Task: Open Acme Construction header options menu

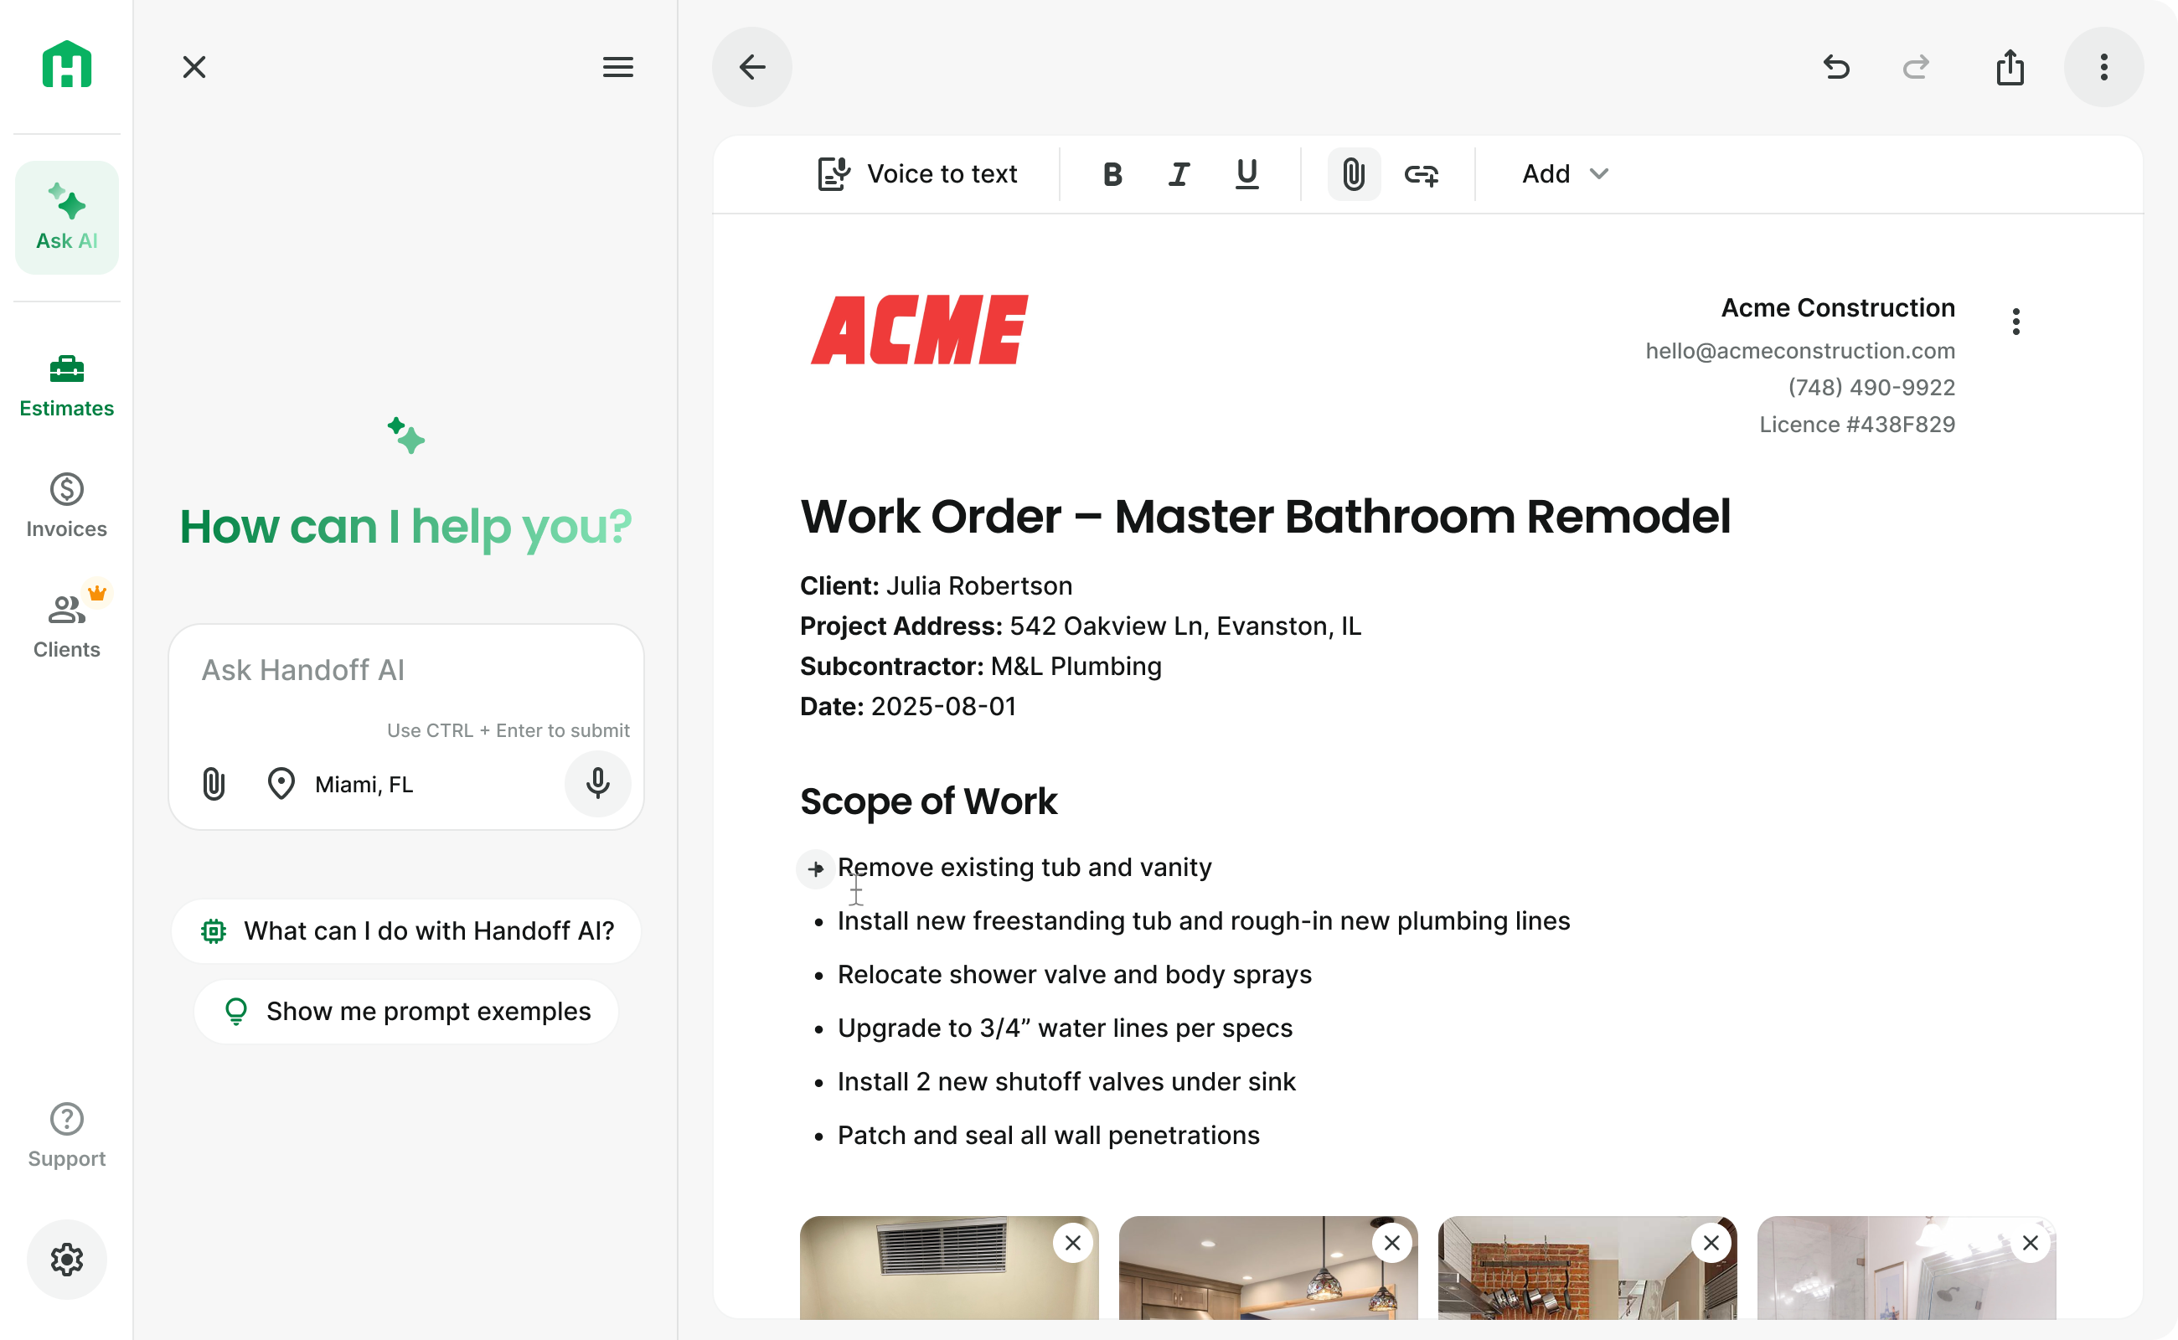Action: pos(2015,322)
